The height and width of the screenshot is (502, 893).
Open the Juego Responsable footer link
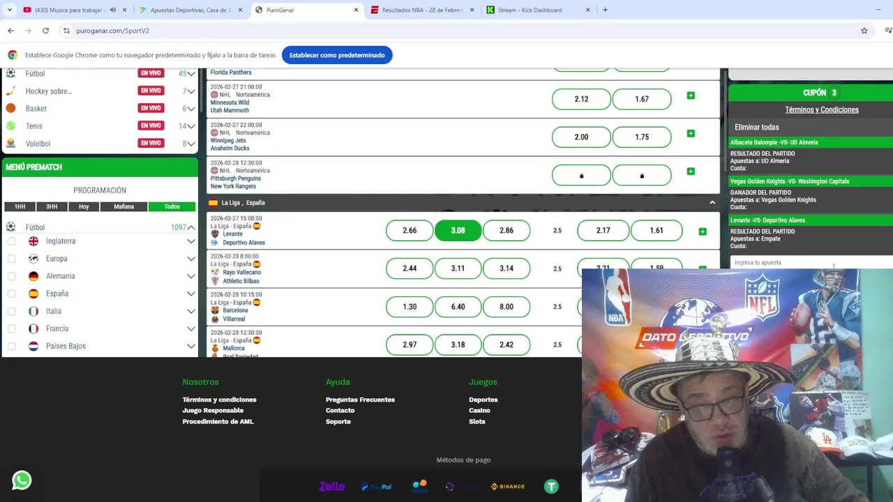[213, 411]
